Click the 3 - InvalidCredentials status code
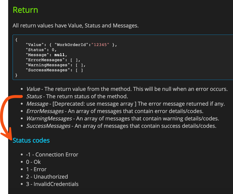Image resolution: width=233 pixels, height=194 pixels. coord(52,184)
